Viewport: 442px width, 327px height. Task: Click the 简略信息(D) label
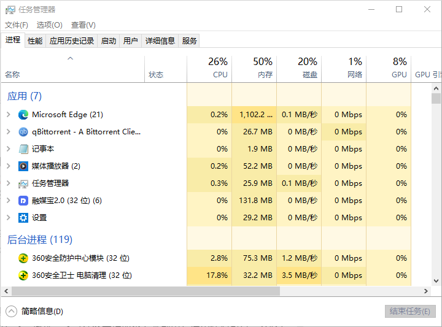[x=42, y=311]
